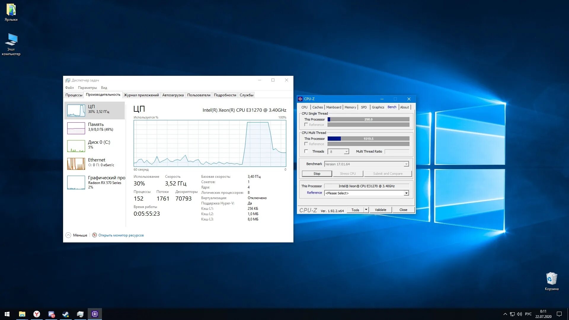Open the Recycle Bin desktop icon
This screenshot has width=569, height=320.
point(552,279)
